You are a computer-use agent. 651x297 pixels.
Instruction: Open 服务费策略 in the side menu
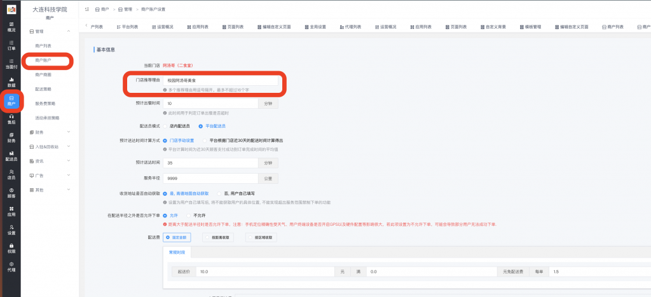pyautogui.click(x=45, y=104)
